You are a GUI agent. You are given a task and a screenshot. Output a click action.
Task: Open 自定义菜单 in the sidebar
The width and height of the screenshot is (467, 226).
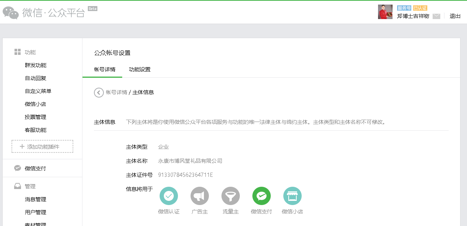(38, 91)
